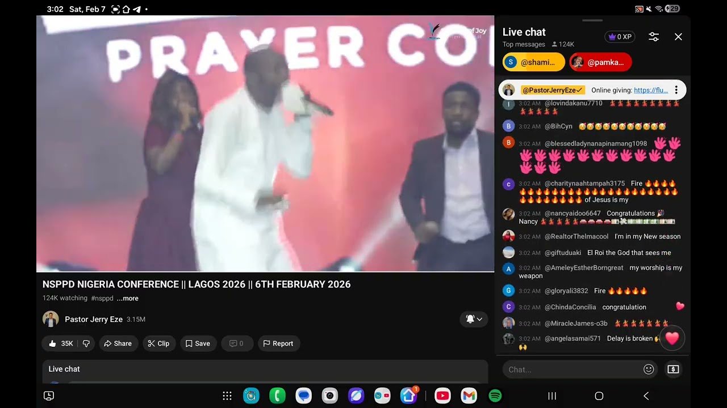Tap @PastorJerryEze badge in pinned message
727x408 pixels.
(553, 90)
